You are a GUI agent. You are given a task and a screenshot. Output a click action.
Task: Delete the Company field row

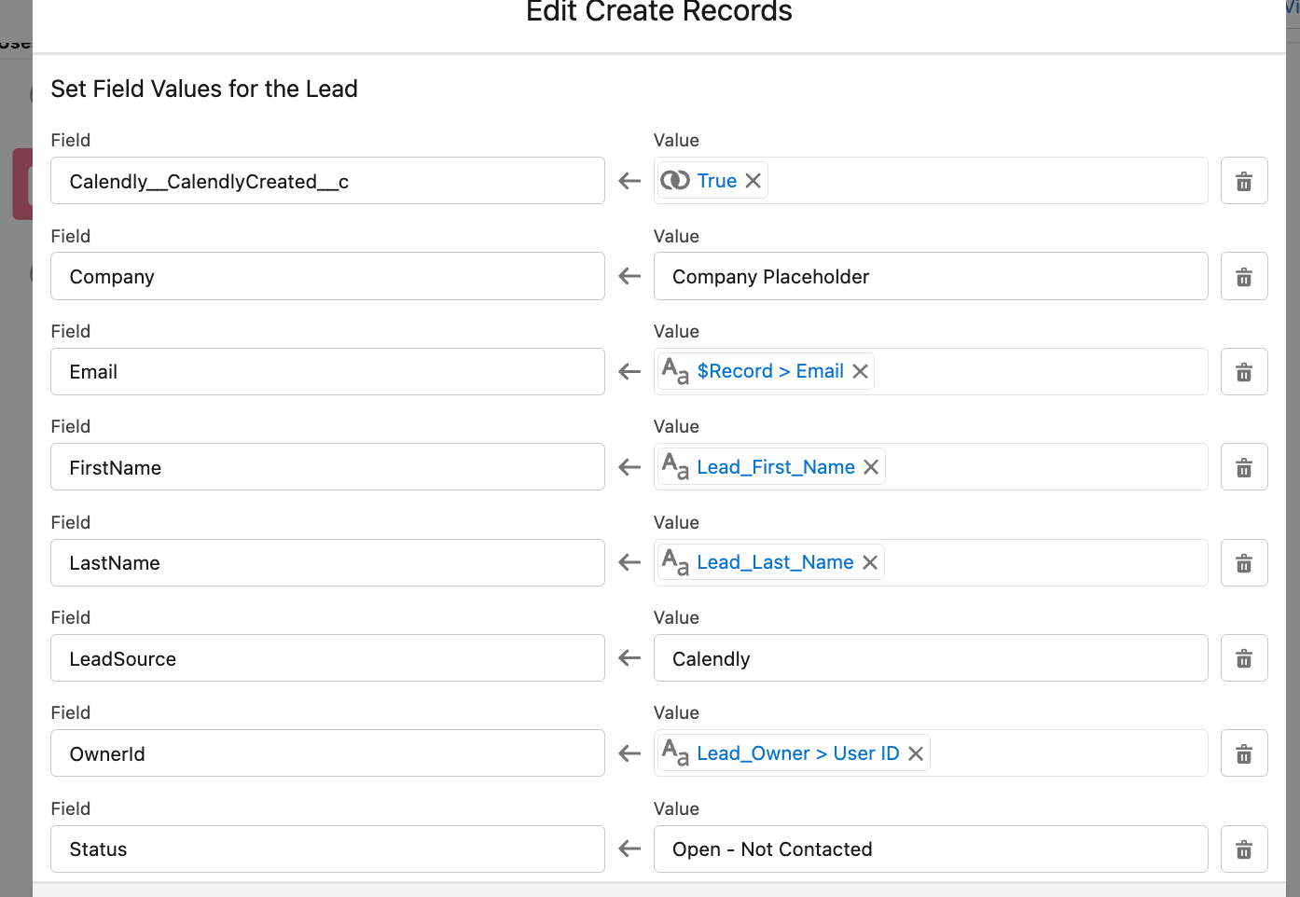1243,277
